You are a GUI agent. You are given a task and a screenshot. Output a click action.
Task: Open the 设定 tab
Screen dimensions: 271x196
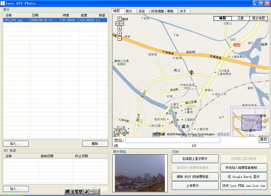click(x=143, y=11)
